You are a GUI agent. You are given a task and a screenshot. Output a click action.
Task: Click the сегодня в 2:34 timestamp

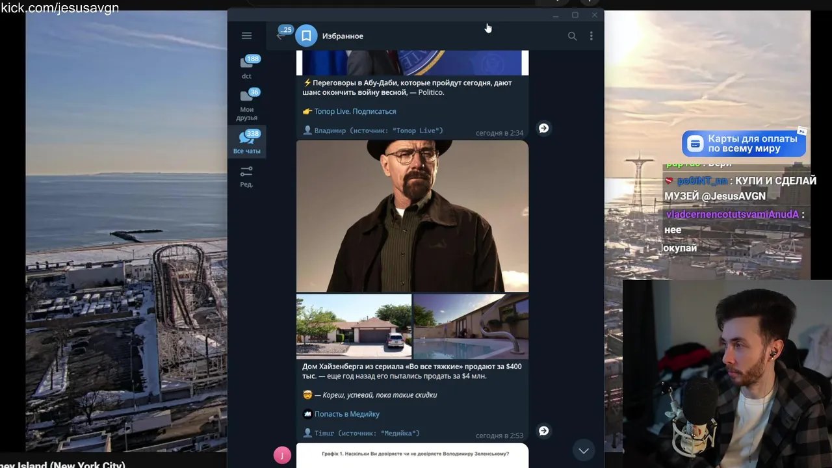[499, 133]
